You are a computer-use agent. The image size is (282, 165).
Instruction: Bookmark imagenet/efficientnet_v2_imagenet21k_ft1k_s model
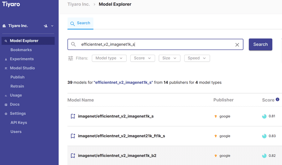[x=73, y=136]
